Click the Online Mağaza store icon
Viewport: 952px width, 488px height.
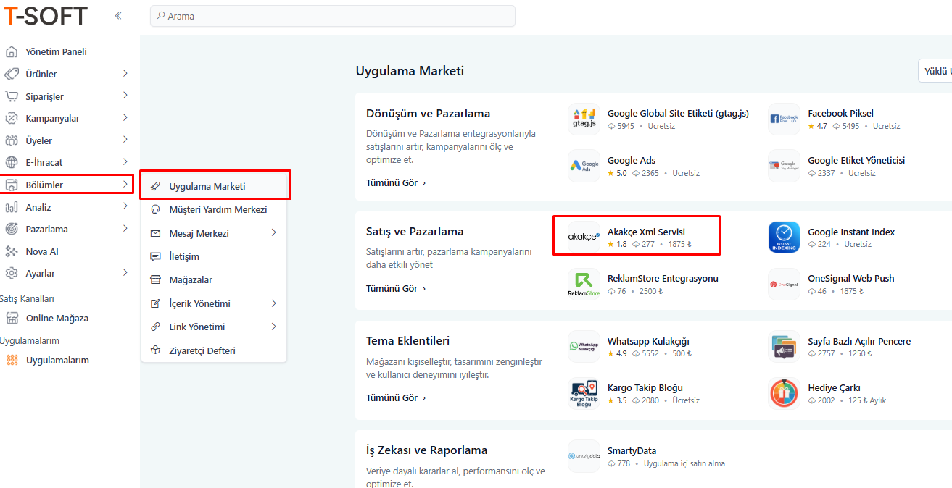coord(12,318)
